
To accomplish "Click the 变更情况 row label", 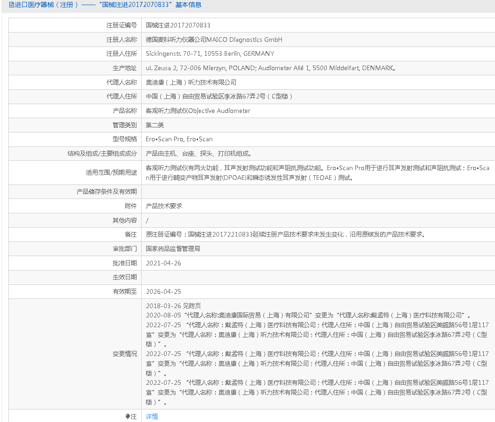I will click(x=124, y=354).
